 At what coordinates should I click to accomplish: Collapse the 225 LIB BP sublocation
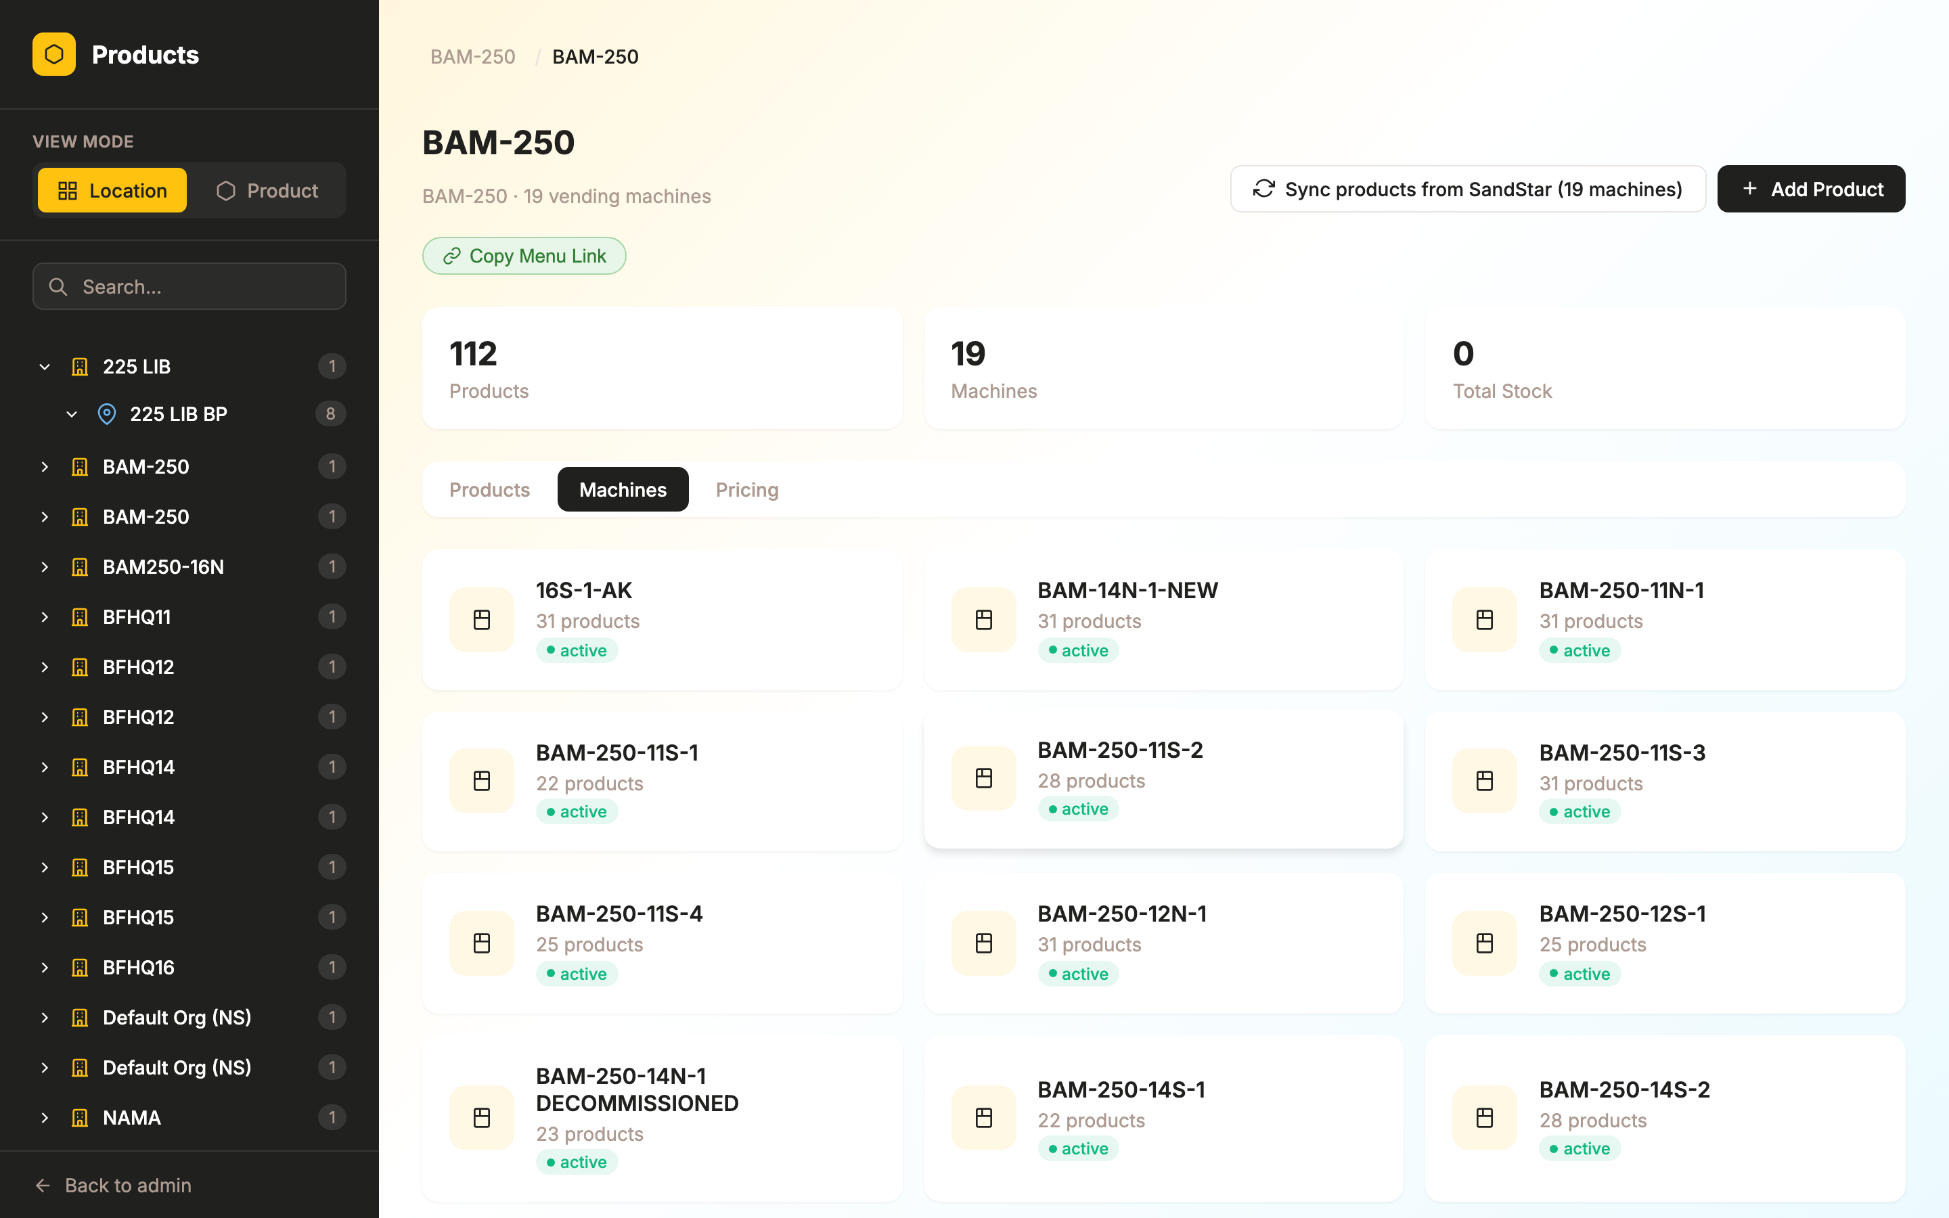coord(72,414)
